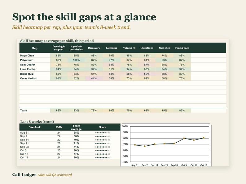Viewport: 246px width, 184px height.
Task: Click the score dots for Aug 31
Action: pyautogui.click(x=103, y=133)
